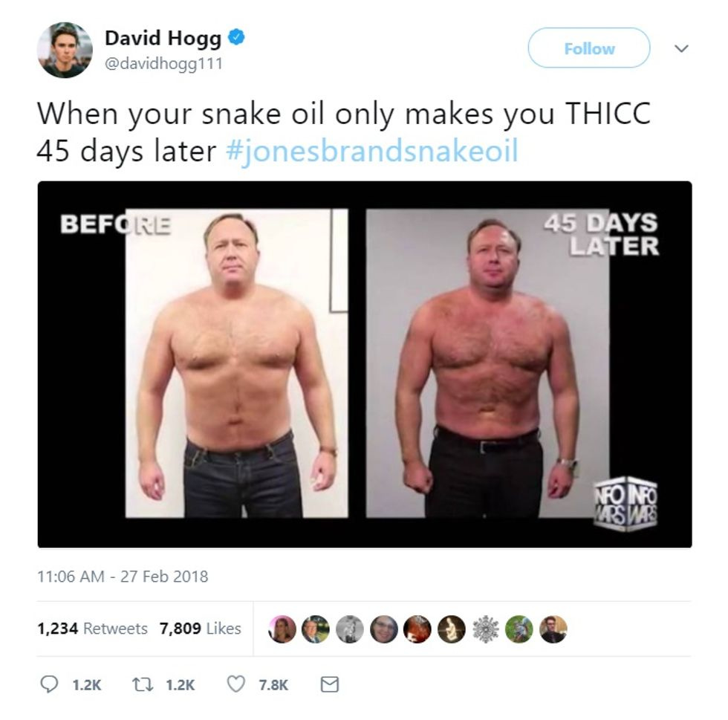
Task: Like the tweet with heart icon
Action: (x=236, y=684)
